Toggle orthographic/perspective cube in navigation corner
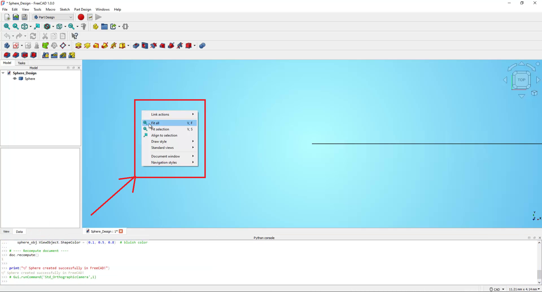The height and width of the screenshot is (292, 542). click(534, 93)
